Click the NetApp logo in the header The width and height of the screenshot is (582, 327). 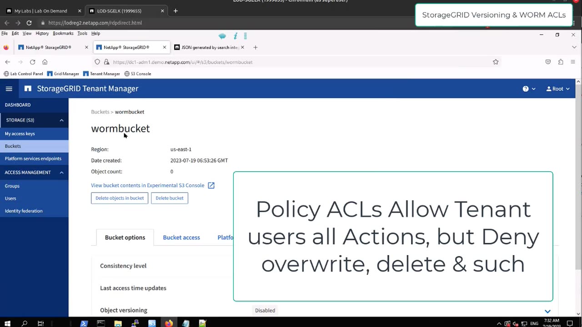[x=28, y=89]
